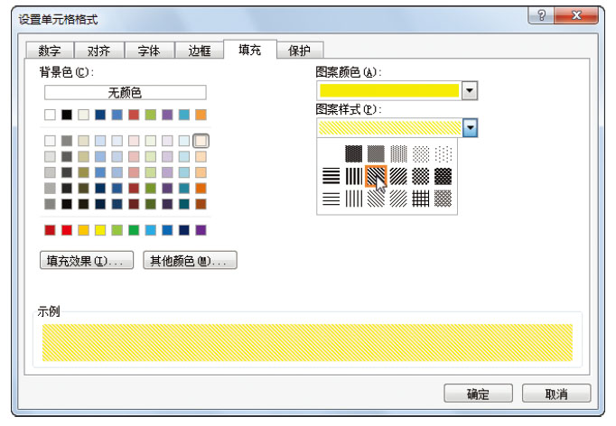Select the darkest dense gray pattern in top row
616x426 pixels.
click(353, 153)
